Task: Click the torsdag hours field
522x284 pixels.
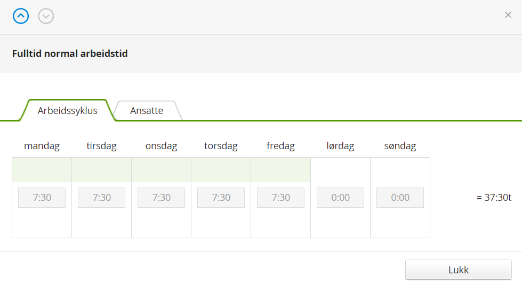Action: click(x=221, y=198)
